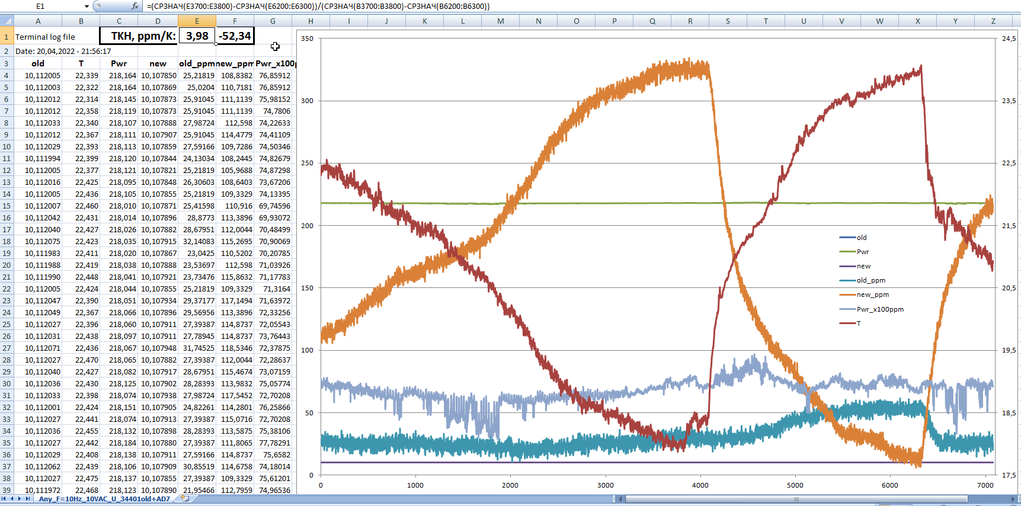Image resolution: width=1021 pixels, height=506 pixels.
Task: Click into the formula bar with СРЗНАЧ formula
Action: (x=581, y=6)
